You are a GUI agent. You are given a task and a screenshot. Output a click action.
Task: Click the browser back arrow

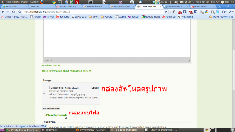coord(3,12)
